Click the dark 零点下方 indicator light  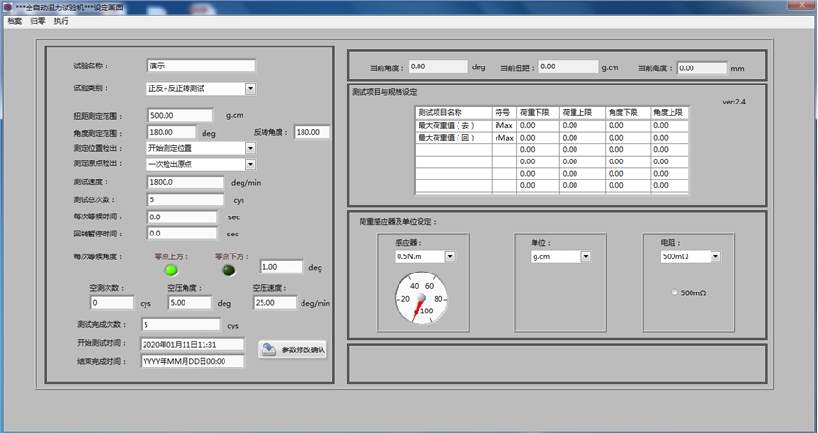228,271
